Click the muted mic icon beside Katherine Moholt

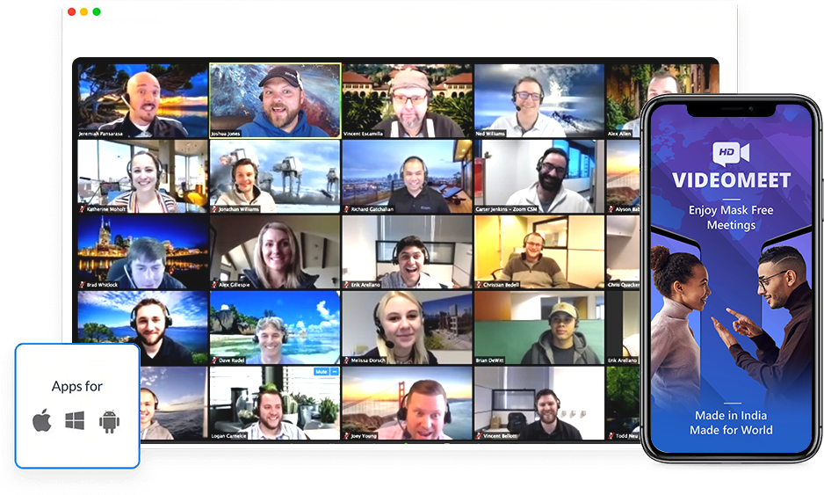[83, 209]
